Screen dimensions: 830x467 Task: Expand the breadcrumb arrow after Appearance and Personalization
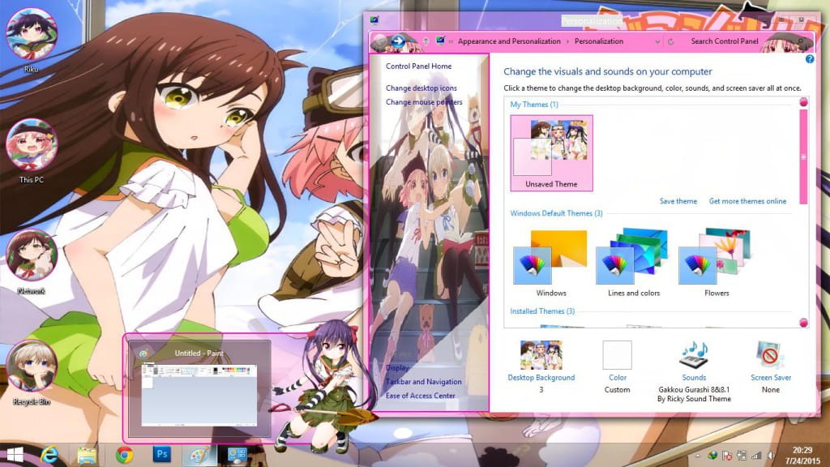pyautogui.click(x=567, y=41)
